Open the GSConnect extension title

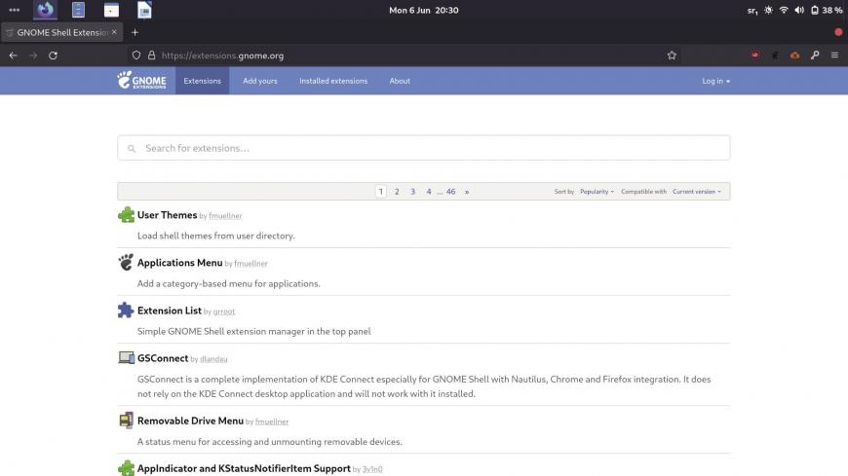point(163,358)
